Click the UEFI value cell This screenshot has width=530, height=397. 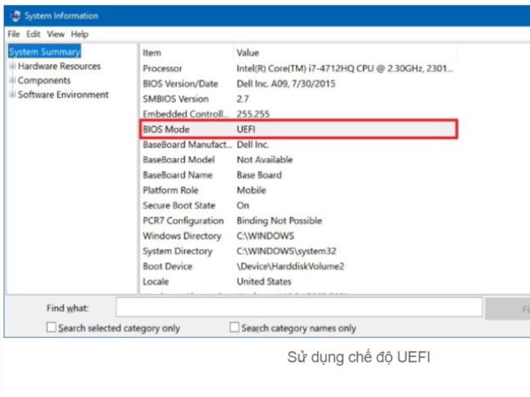pos(246,129)
